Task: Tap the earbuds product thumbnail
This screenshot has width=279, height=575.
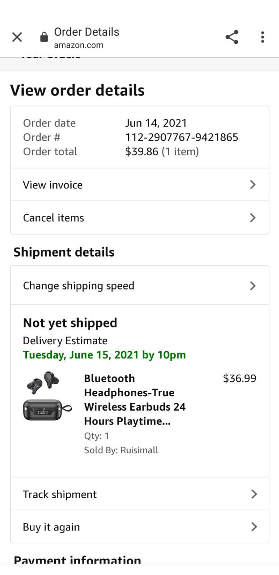Action: (x=47, y=396)
